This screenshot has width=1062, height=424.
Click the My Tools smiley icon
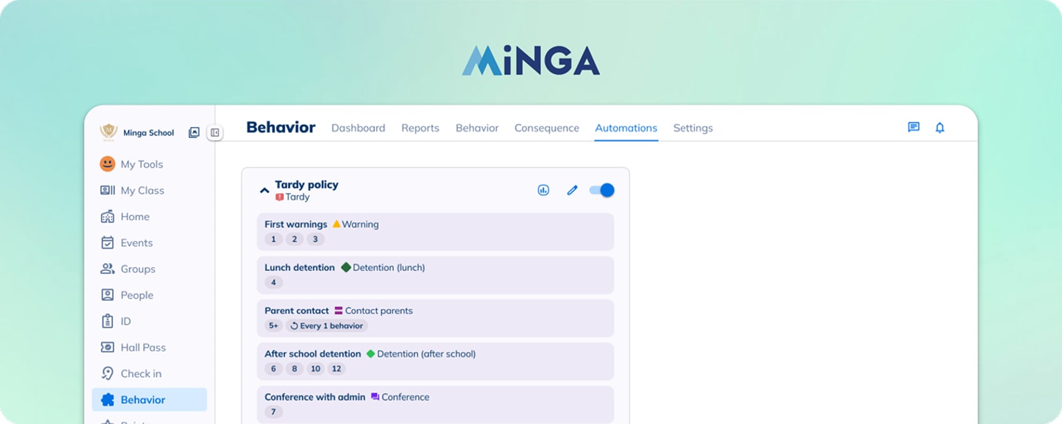pos(107,164)
